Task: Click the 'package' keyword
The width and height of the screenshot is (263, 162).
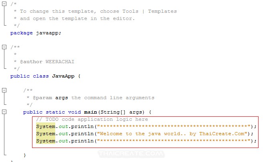Action: point(22,33)
